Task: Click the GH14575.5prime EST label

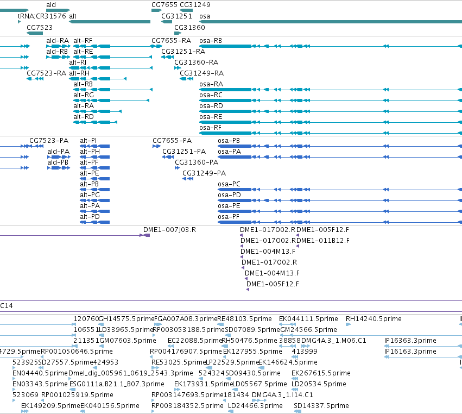Action: (126, 319)
